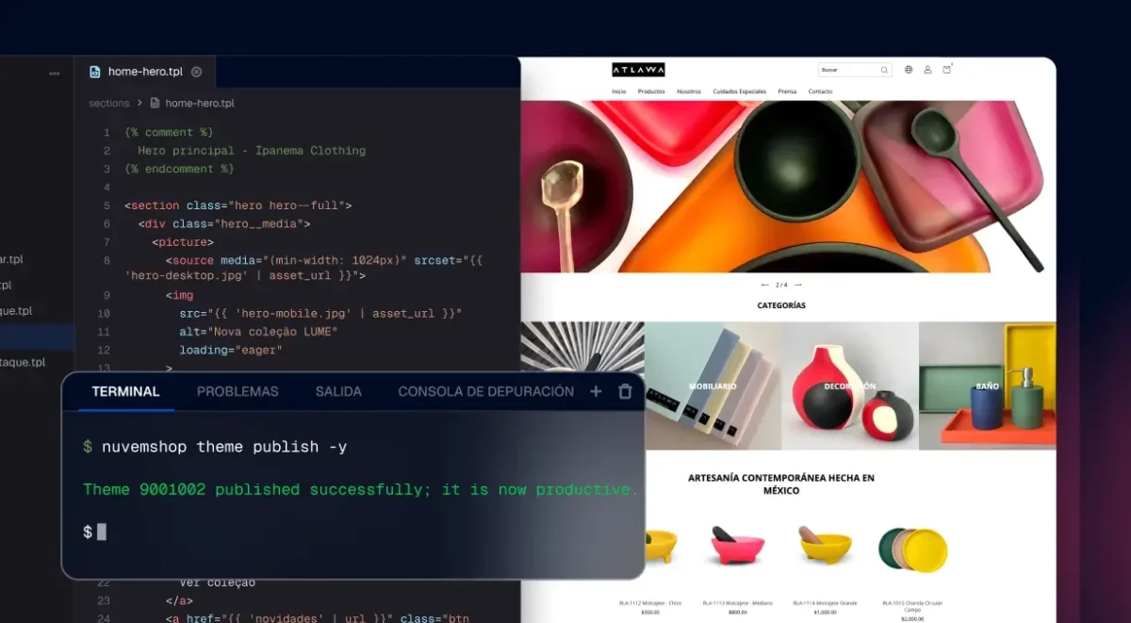This screenshot has height=623, width=1131.
Task: Click code line '<div class="hero__media">'
Action: [224, 224]
